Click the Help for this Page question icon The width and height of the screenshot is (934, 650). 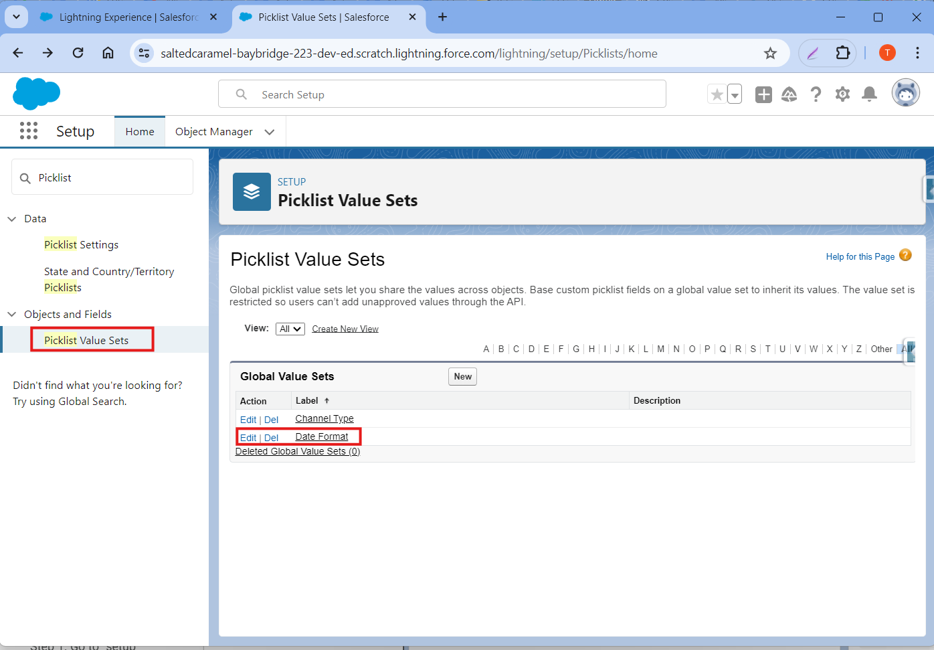pyautogui.click(x=905, y=255)
